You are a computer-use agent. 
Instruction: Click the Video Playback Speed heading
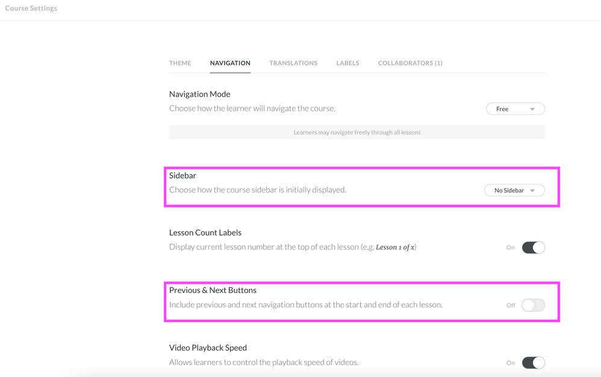[x=208, y=348]
